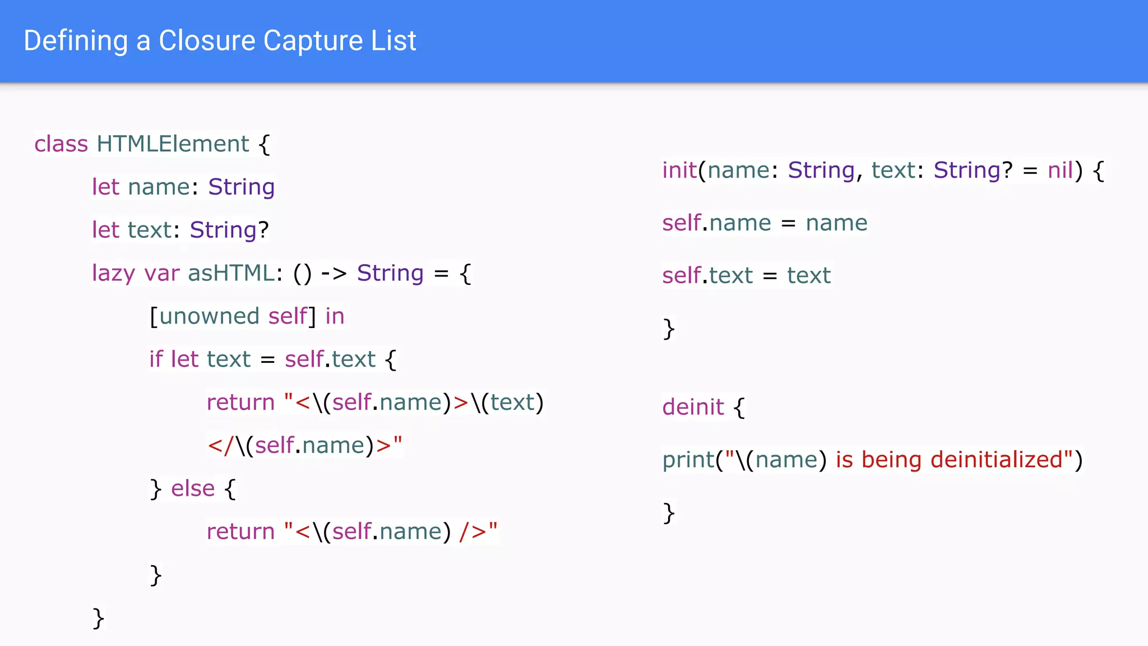1148x646 pixels.
Task: Click the 'let text: String?' declaration
Action: [180, 230]
